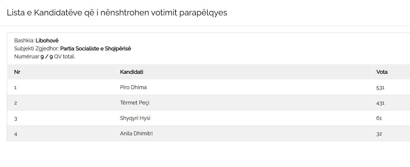The image size is (410, 167).
Task: Click the 32 votes cell
Action: click(x=379, y=134)
